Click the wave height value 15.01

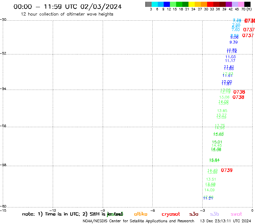(x=217, y=142)
